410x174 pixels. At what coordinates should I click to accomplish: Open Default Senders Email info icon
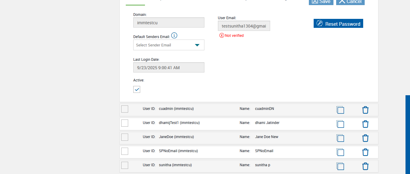tap(174, 36)
